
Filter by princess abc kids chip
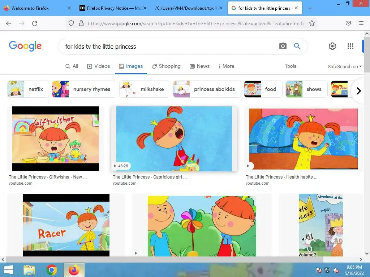(x=207, y=89)
